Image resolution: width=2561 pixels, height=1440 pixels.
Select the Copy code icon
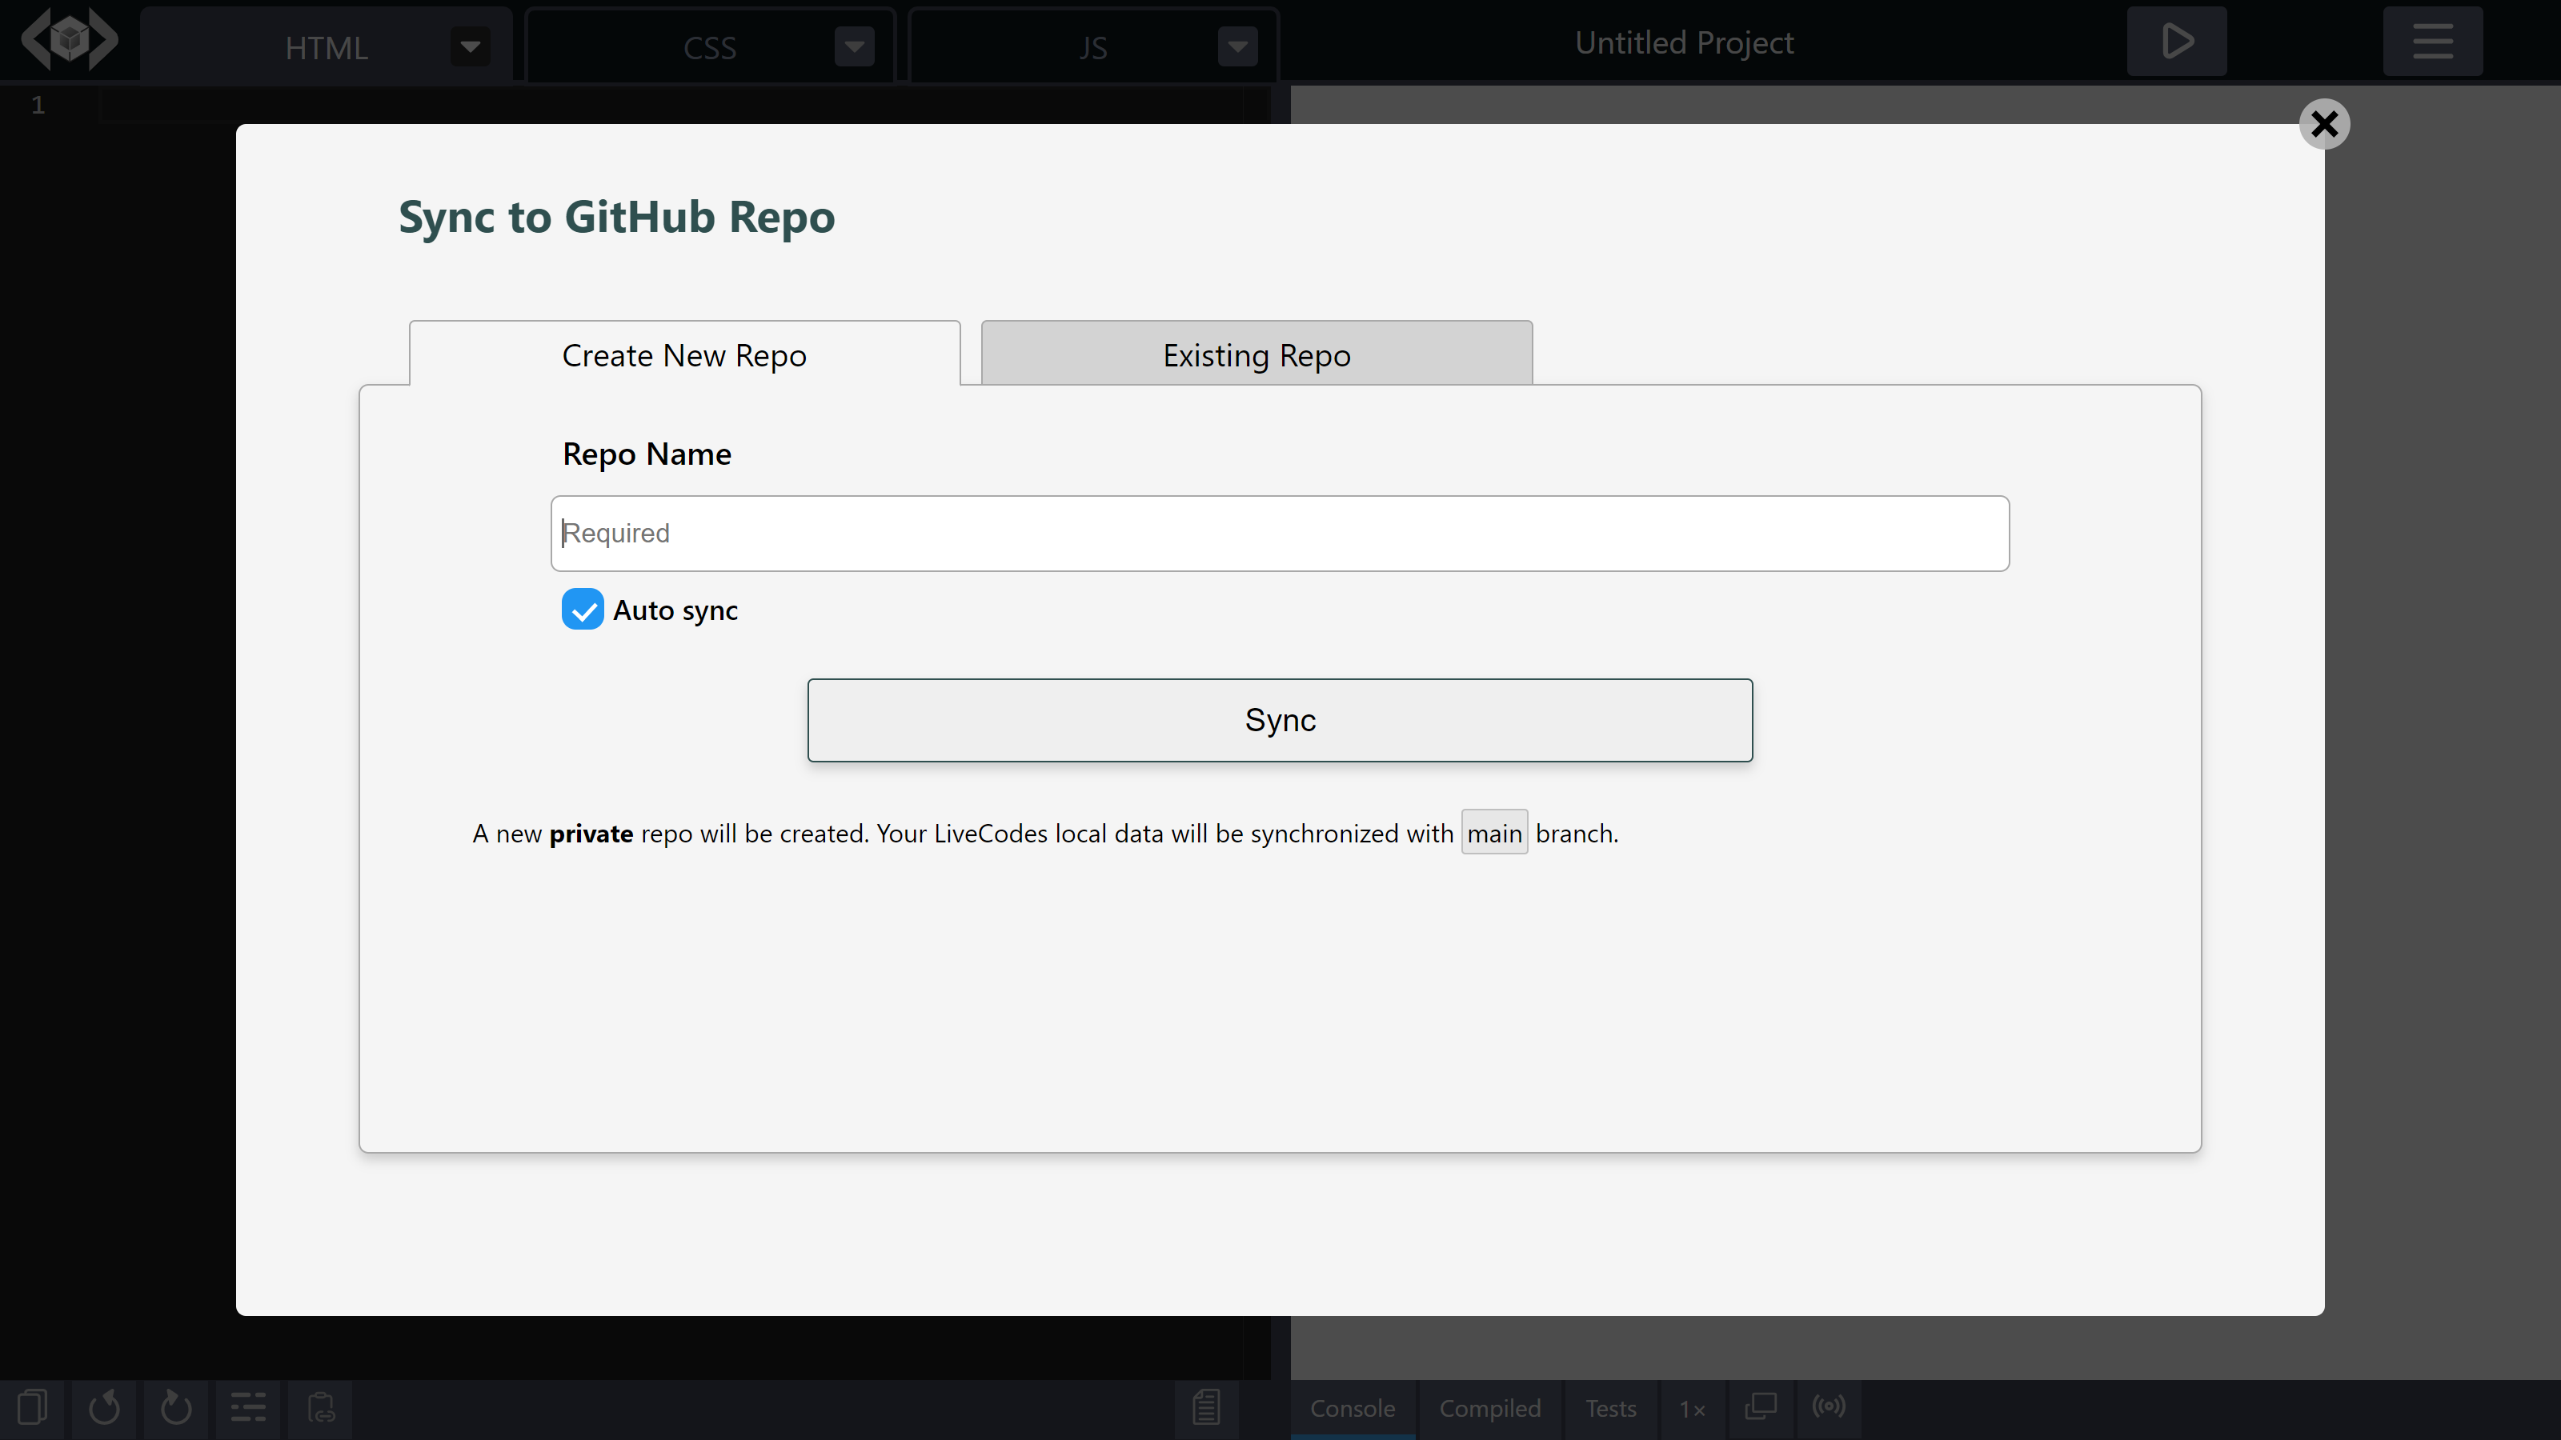pyautogui.click(x=32, y=1407)
